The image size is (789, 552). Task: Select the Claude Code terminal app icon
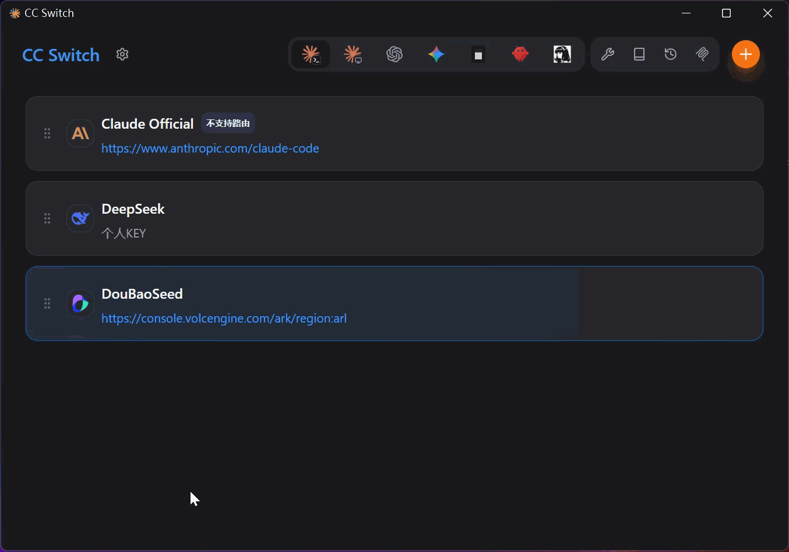click(311, 54)
